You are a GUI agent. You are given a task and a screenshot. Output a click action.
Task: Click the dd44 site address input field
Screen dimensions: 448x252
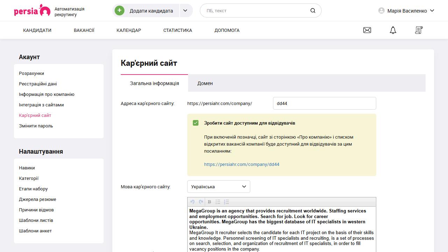tap(324, 103)
